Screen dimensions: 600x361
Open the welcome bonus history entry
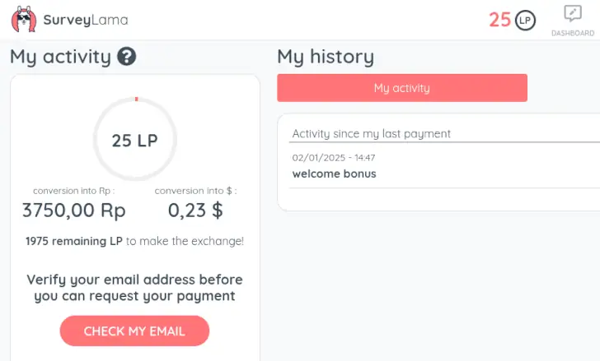tap(334, 174)
